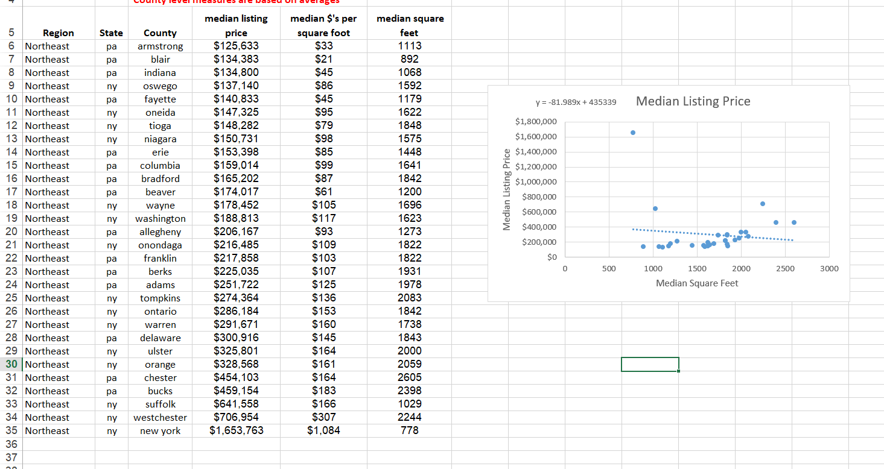Select the chester county cell
The width and height of the screenshot is (884, 469).
click(x=160, y=378)
